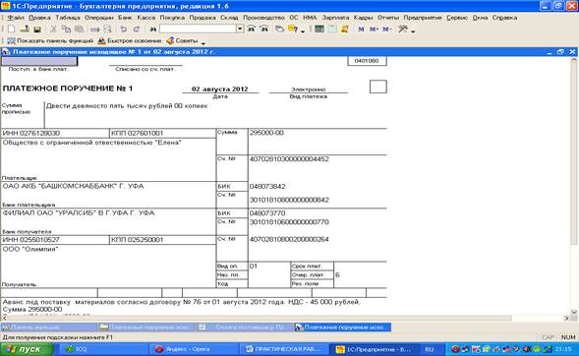The width and height of the screenshot is (579, 356).
Task: Click the Open file toolbar icon
Action: coord(25,29)
